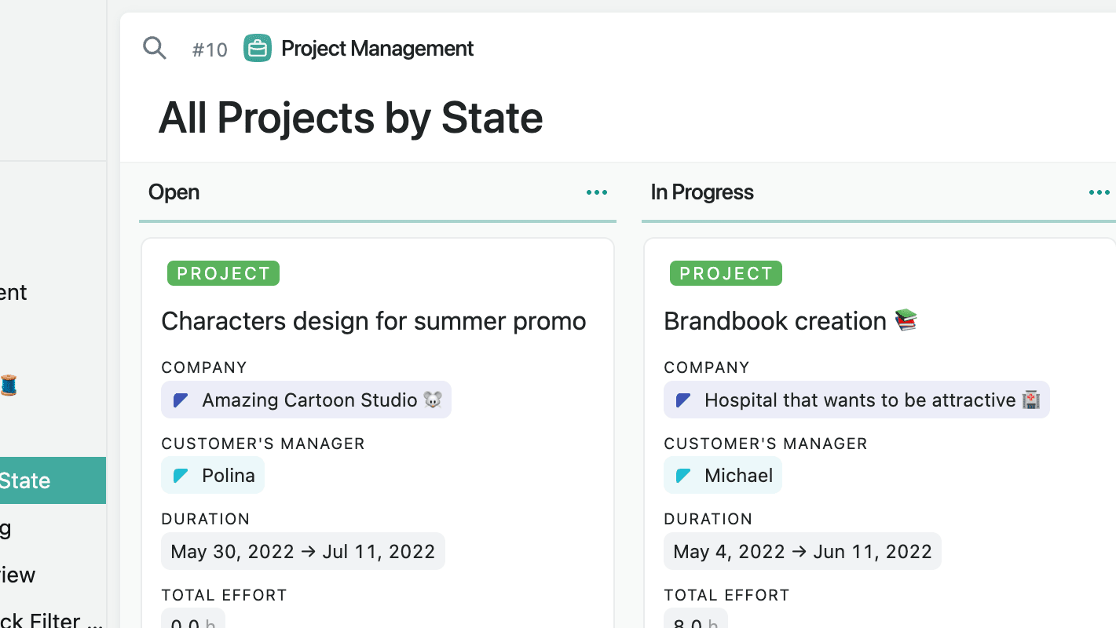
Task: Open the Characters design for summer promo card
Action: (374, 321)
